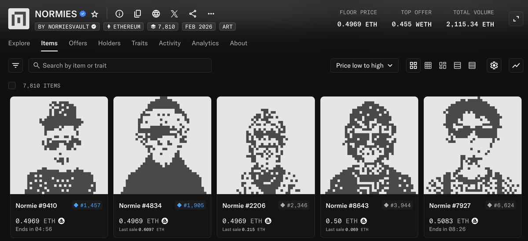
Task: Click the ETHEREUM chain badge
Action: click(x=124, y=27)
